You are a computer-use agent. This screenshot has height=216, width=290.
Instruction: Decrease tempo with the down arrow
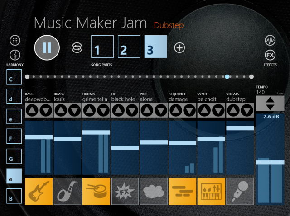tap(270, 107)
